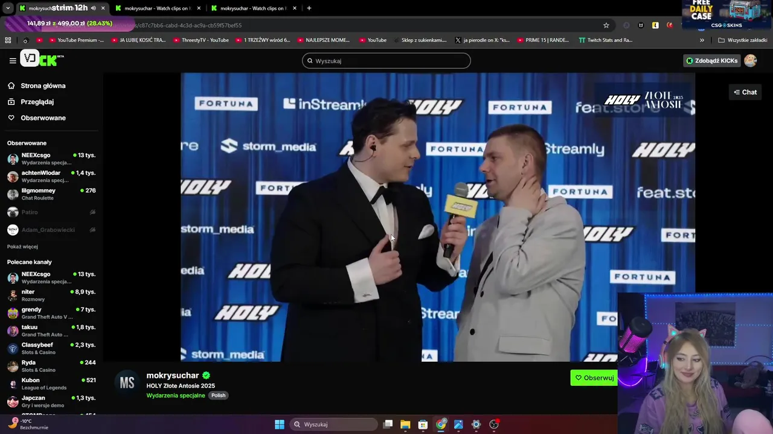Open recommended channel Japczan
Viewport: 773px width, 434px height.
pyautogui.click(x=51, y=401)
